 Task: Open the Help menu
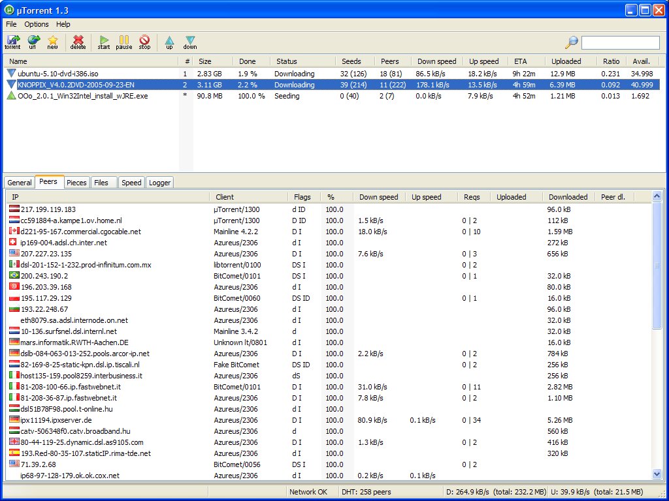click(x=63, y=24)
